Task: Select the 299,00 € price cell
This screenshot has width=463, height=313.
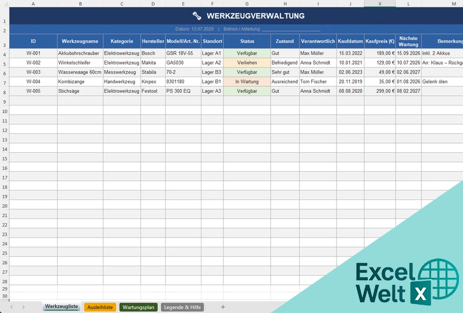Action: (380, 91)
